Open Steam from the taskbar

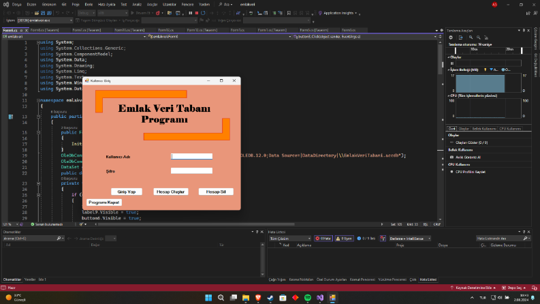pyautogui.click(x=270, y=298)
